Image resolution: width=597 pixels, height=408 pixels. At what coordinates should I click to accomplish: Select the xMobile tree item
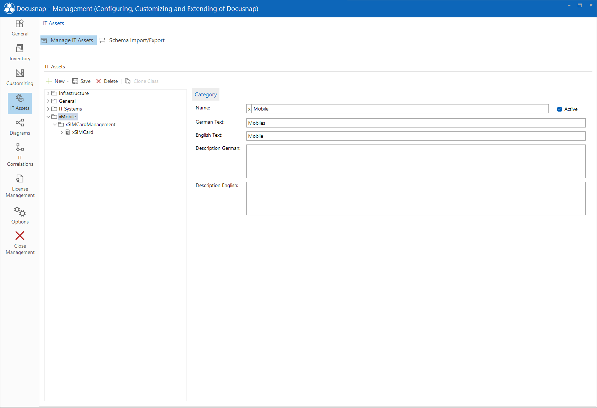click(67, 117)
